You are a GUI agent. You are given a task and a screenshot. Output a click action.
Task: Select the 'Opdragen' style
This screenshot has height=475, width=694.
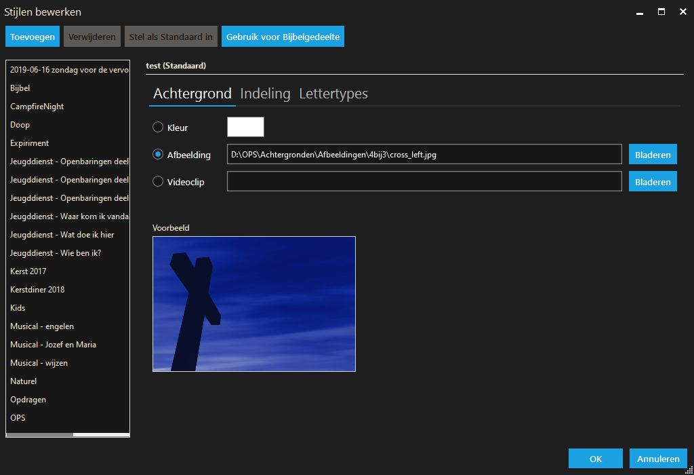[x=68, y=399]
